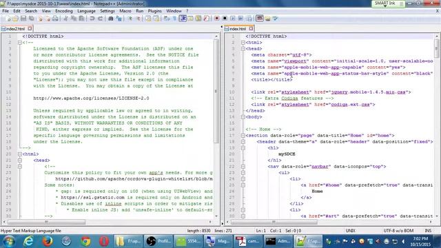
Task: Launch Google Chrome from the taskbar
Action: tap(85, 241)
